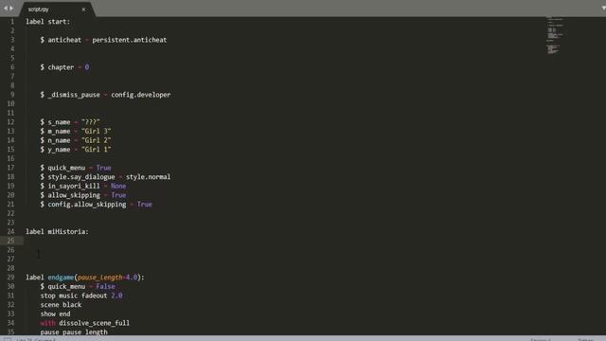The height and width of the screenshot is (341, 606).
Task: Click 'True' at end of line 21
Action: 145,205
